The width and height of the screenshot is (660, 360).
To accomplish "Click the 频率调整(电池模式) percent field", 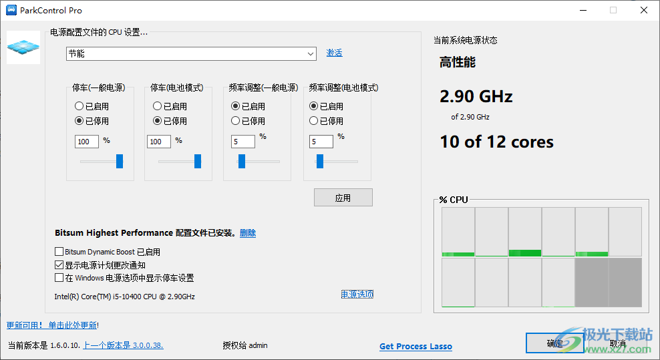I will [321, 142].
